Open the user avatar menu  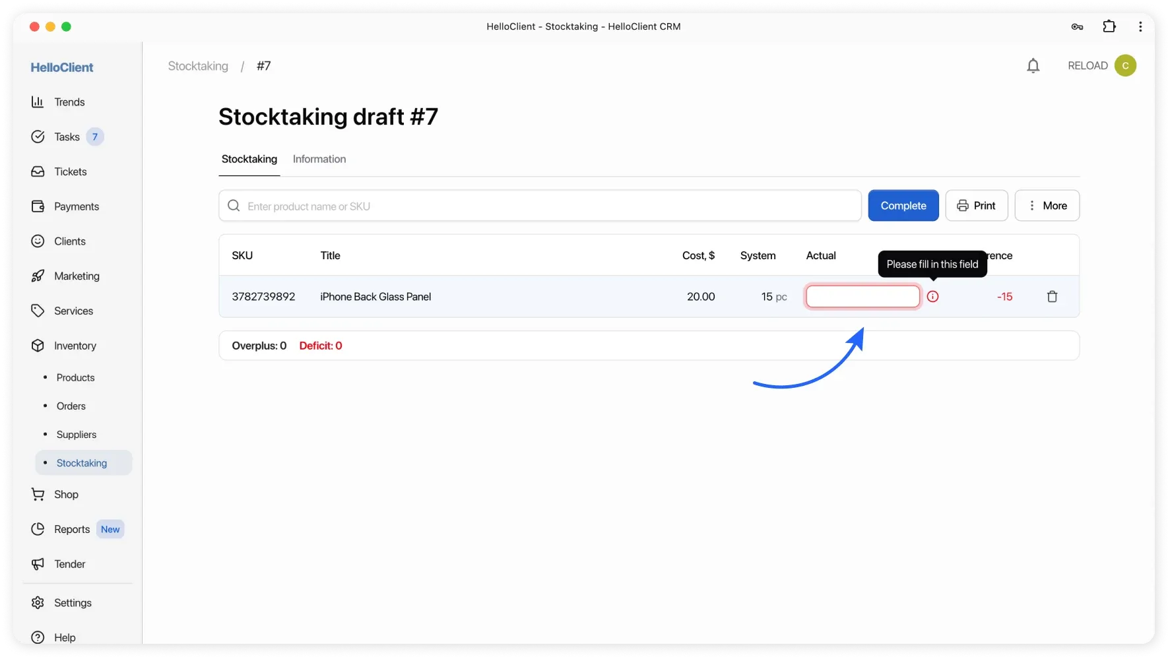point(1125,66)
